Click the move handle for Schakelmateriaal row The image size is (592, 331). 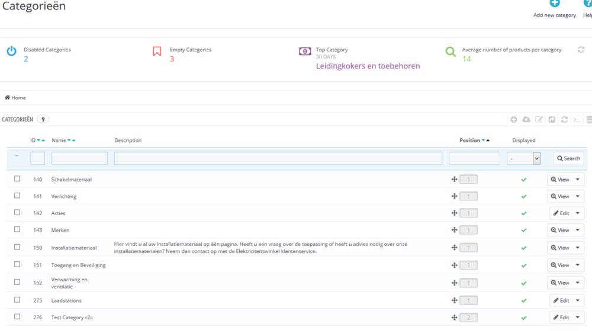[x=454, y=180]
